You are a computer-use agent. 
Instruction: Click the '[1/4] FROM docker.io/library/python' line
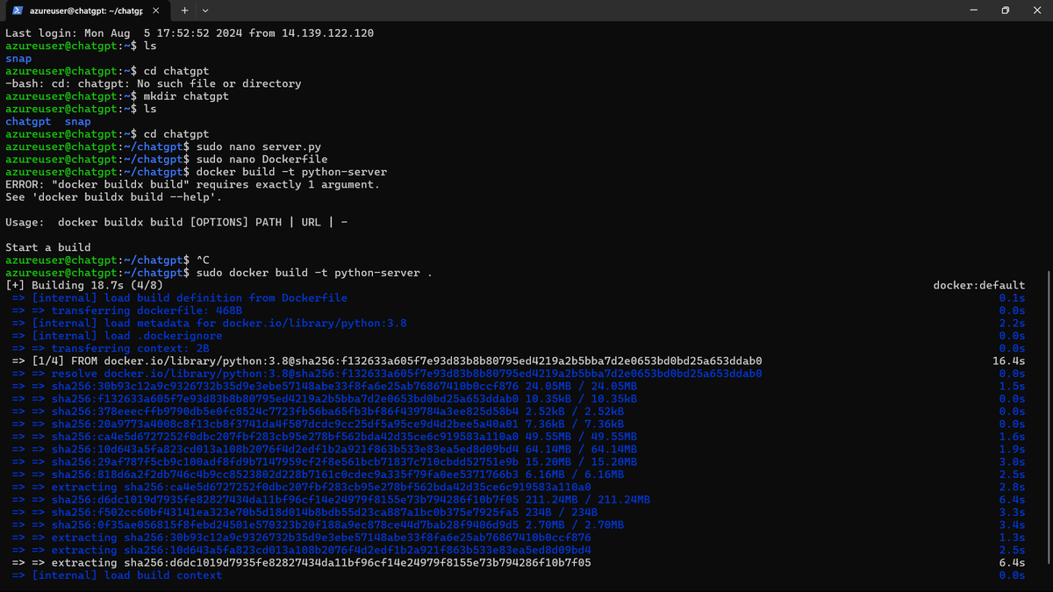pos(387,361)
